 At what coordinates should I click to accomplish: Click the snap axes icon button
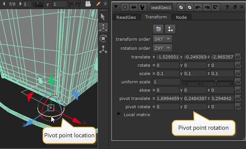coord(170,29)
